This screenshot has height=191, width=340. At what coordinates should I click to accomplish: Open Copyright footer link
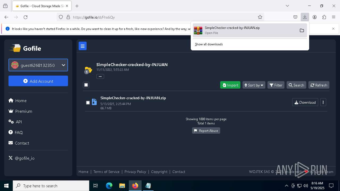(159, 172)
